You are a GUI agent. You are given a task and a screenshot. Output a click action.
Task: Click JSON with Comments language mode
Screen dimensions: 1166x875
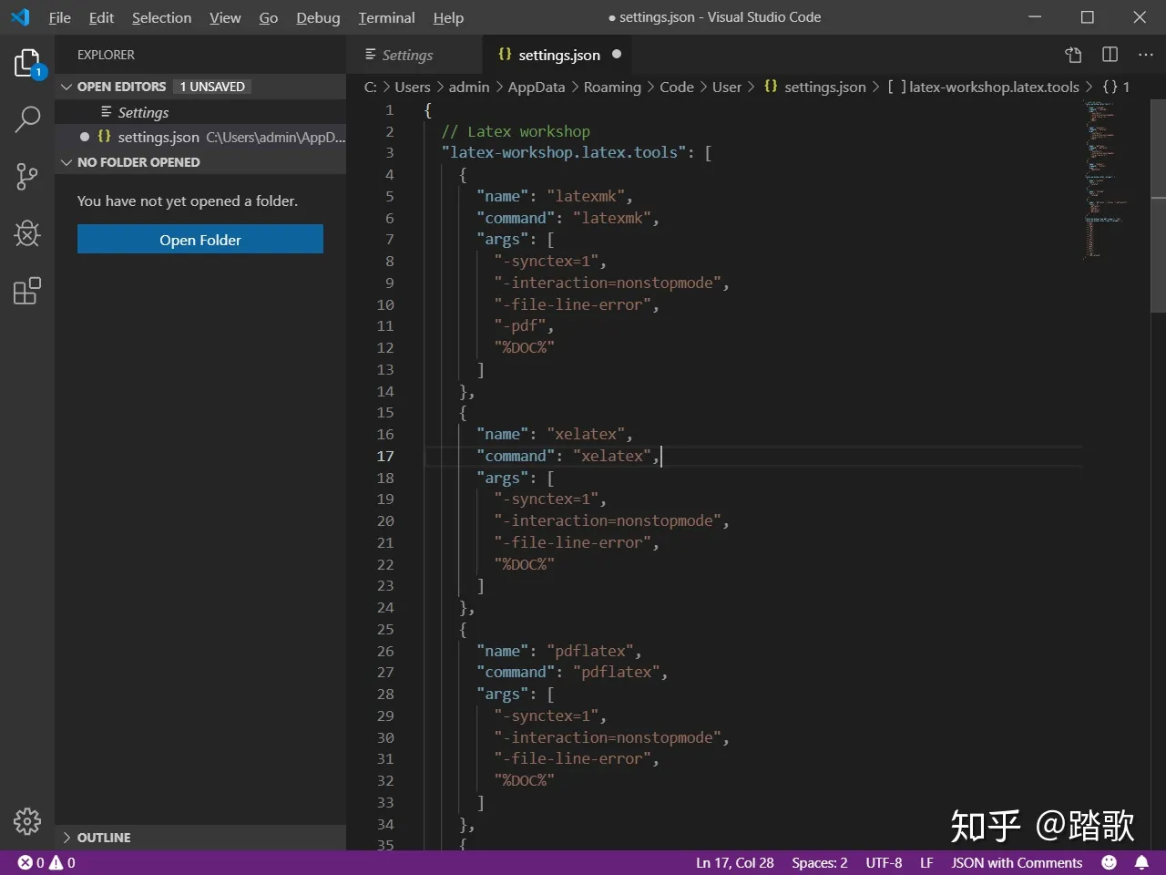(1017, 862)
